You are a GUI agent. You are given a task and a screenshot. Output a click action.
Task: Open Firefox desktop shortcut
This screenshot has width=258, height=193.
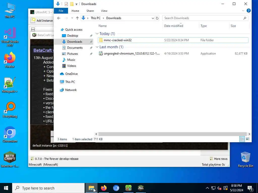tap(10, 60)
